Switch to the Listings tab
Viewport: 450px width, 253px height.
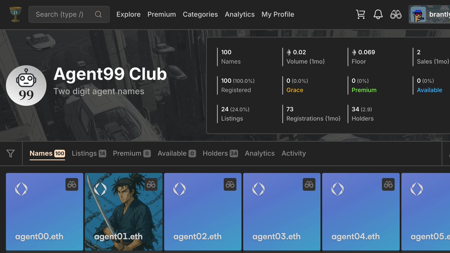tap(89, 153)
